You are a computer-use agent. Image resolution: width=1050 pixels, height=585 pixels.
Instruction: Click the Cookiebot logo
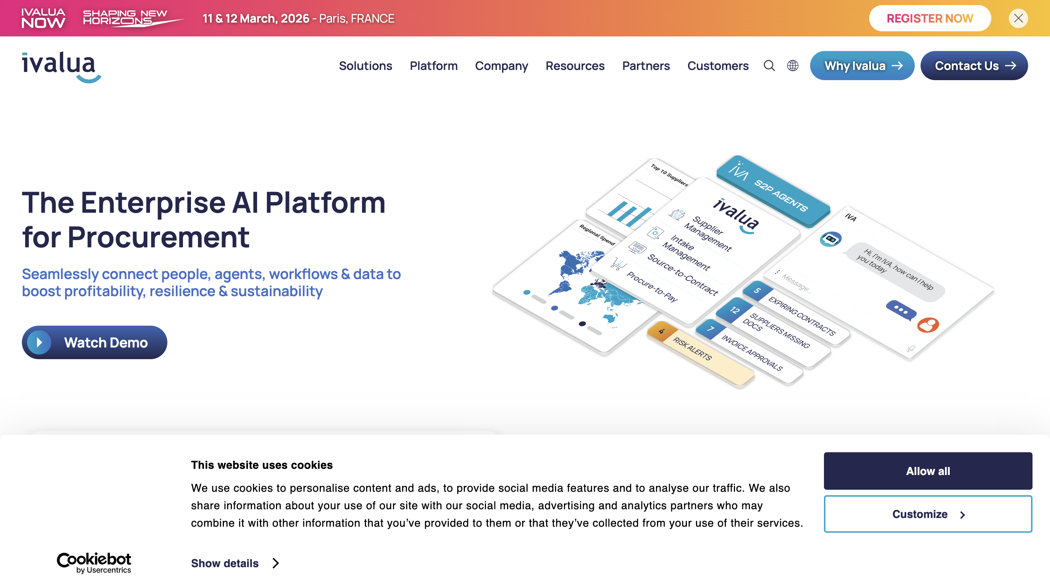pyautogui.click(x=94, y=564)
